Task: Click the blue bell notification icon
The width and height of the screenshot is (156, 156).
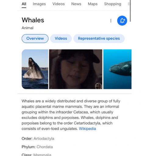Action: point(122,21)
